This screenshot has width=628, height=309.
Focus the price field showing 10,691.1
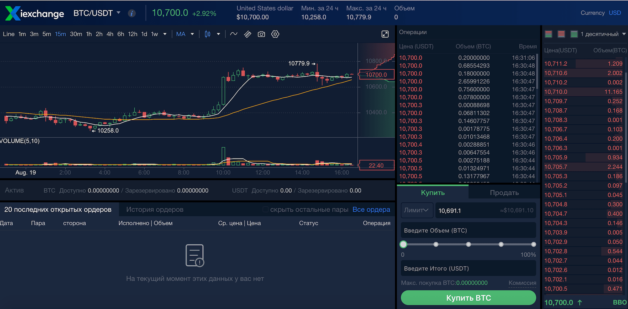click(x=485, y=210)
